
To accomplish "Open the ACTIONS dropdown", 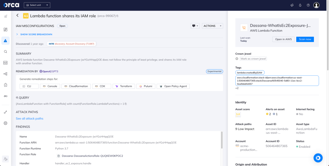I will (x=212, y=26).
